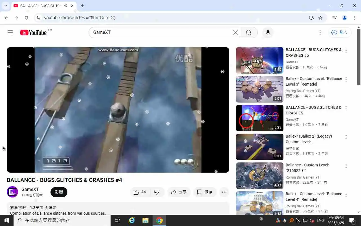Open Chrome three-dot menu
This screenshot has width=361, height=226.
(355, 18)
